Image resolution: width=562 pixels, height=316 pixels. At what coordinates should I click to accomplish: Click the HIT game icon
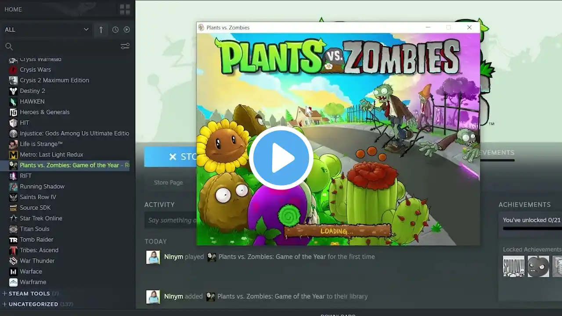click(x=13, y=123)
